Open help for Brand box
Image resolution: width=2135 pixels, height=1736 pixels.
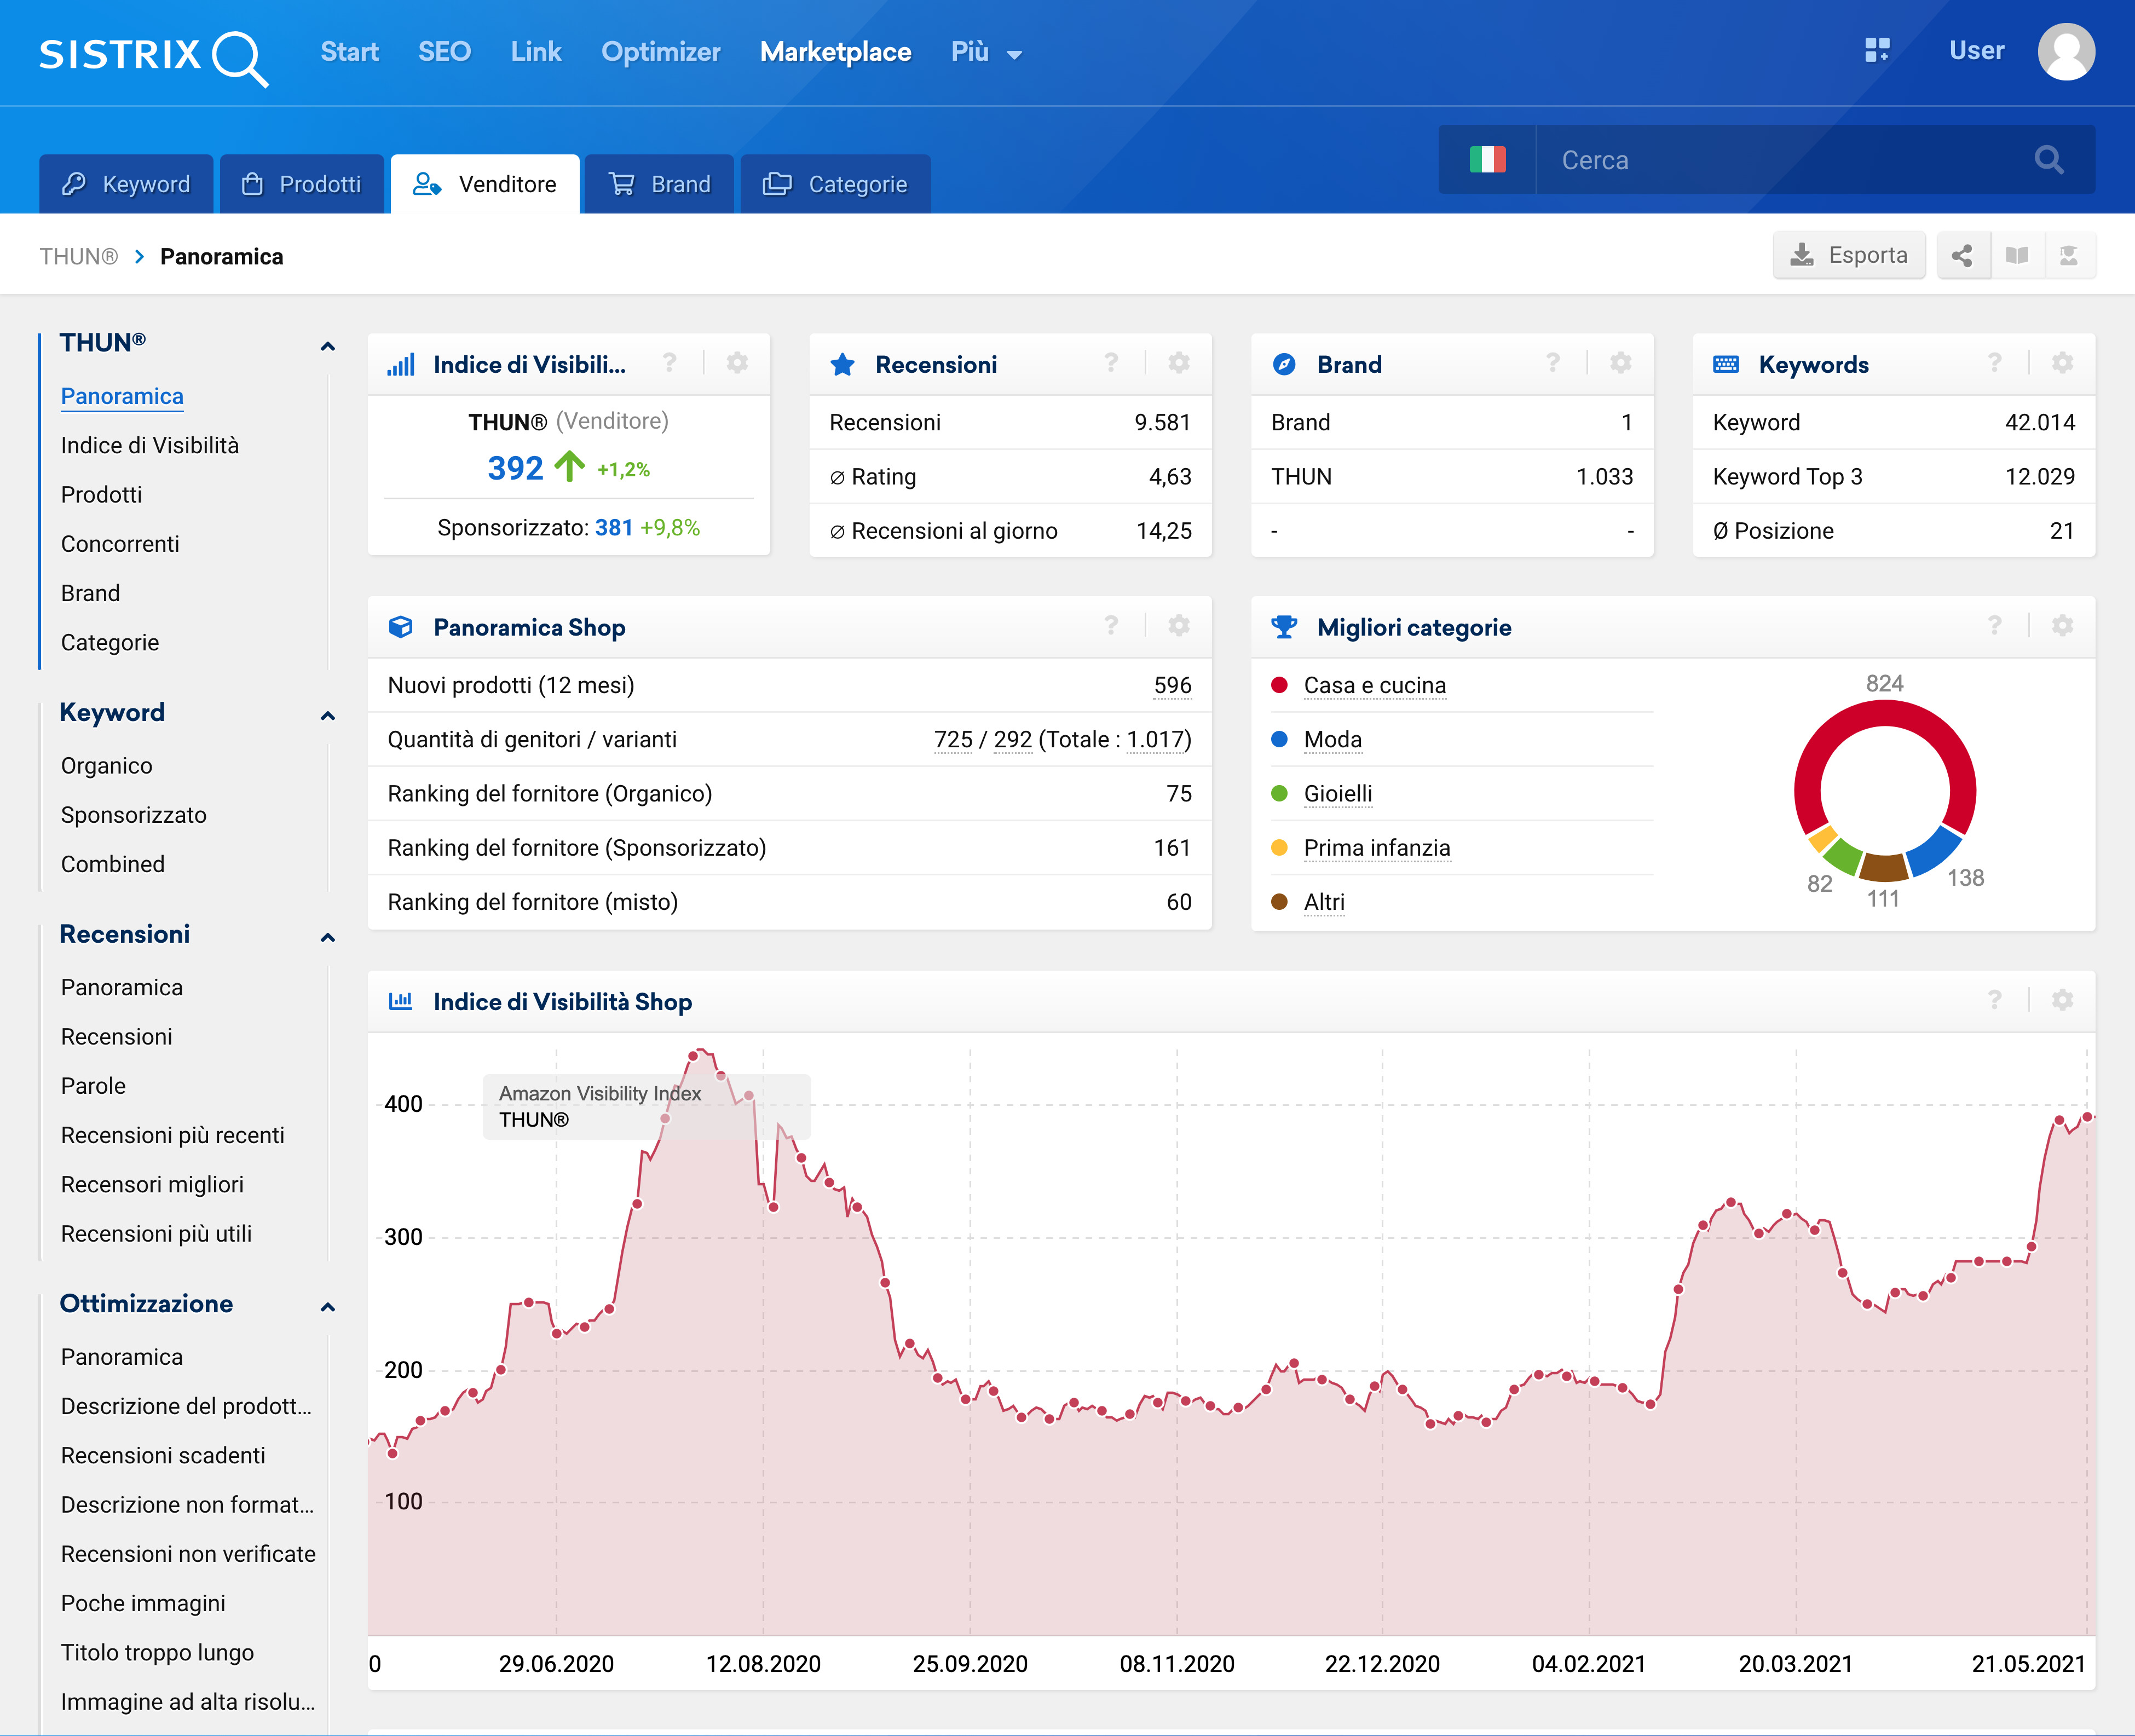click(x=1553, y=363)
